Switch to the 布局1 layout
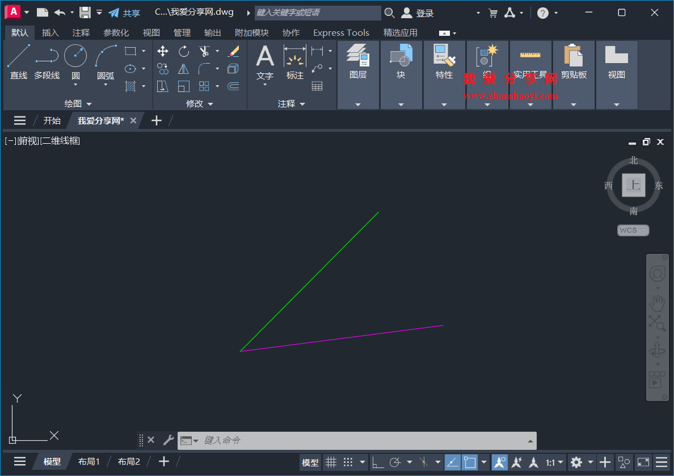674x476 pixels. 89,461
